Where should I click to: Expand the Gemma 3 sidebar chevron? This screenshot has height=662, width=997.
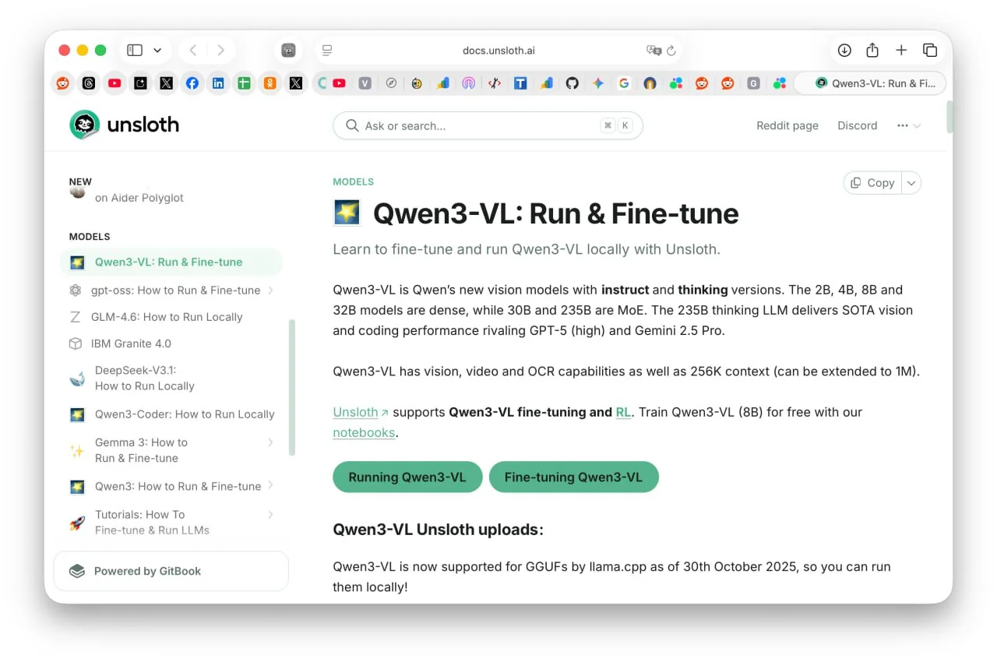270,442
